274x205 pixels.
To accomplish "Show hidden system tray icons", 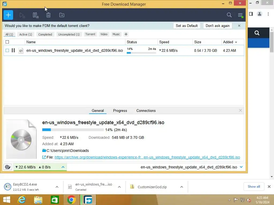I will 229,200.
